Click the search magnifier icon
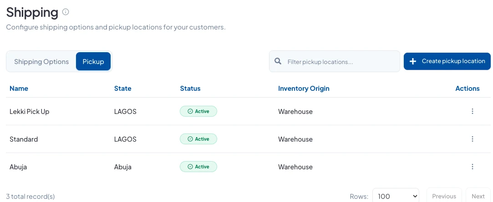Screen dimensions: 493x202 tap(278, 61)
